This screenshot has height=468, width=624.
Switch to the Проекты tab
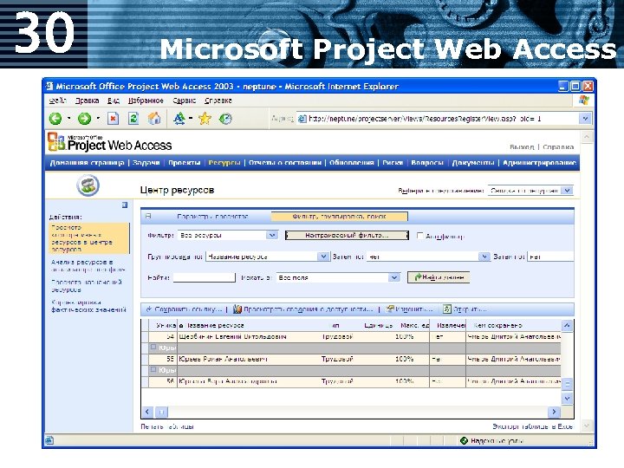pos(184,163)
